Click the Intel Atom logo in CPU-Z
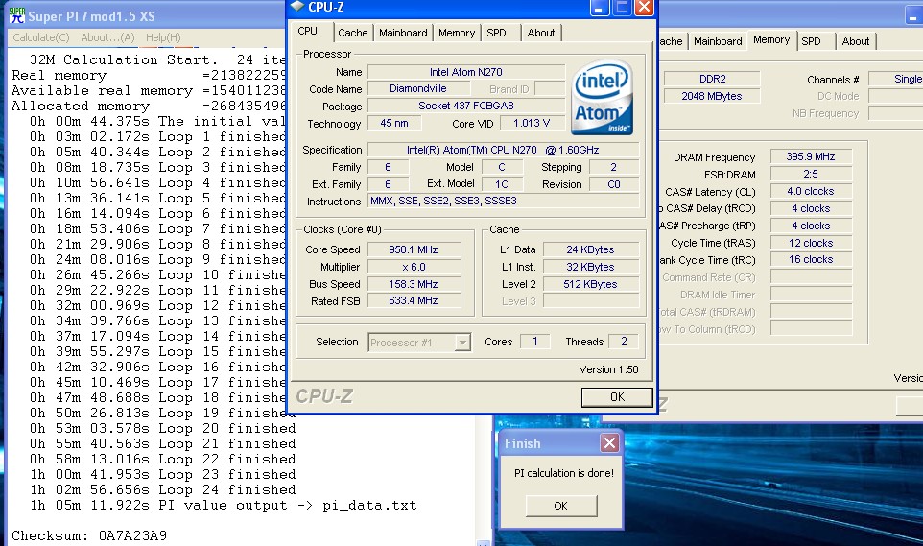The height and width of the screenshot is (546, 923). pos(602,97)
